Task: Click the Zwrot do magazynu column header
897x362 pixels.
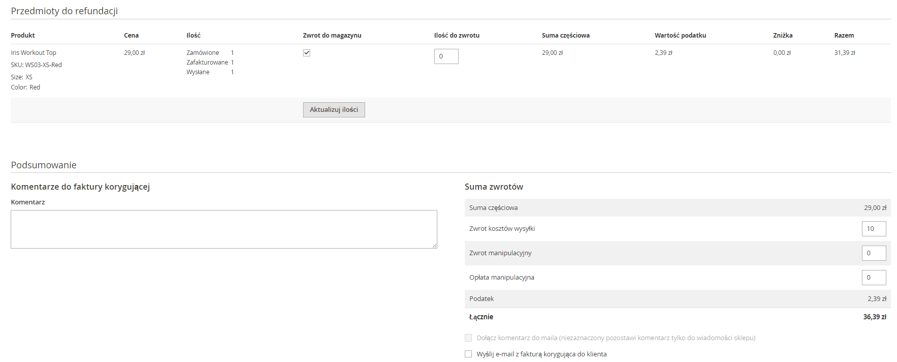Action: click(x=332, y=36)
